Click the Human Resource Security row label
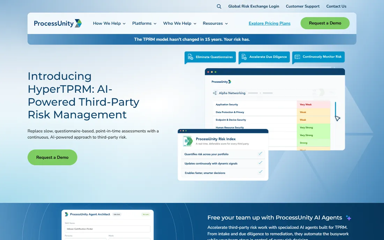Screen dimensions: 384x240 229,127
